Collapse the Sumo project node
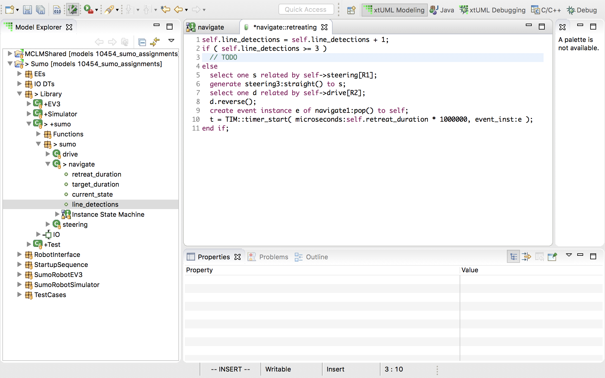The width and height of the screenshot is (605, 378). (x=10, y=63)
